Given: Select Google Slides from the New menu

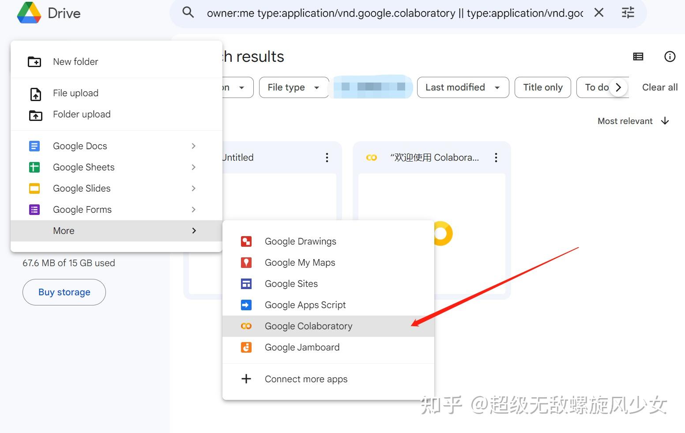Looking at the screenshot, I should pyautogui.click(x=82, y=188).
